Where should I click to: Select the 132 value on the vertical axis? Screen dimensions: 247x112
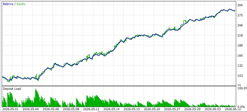(x=240, y=66)
